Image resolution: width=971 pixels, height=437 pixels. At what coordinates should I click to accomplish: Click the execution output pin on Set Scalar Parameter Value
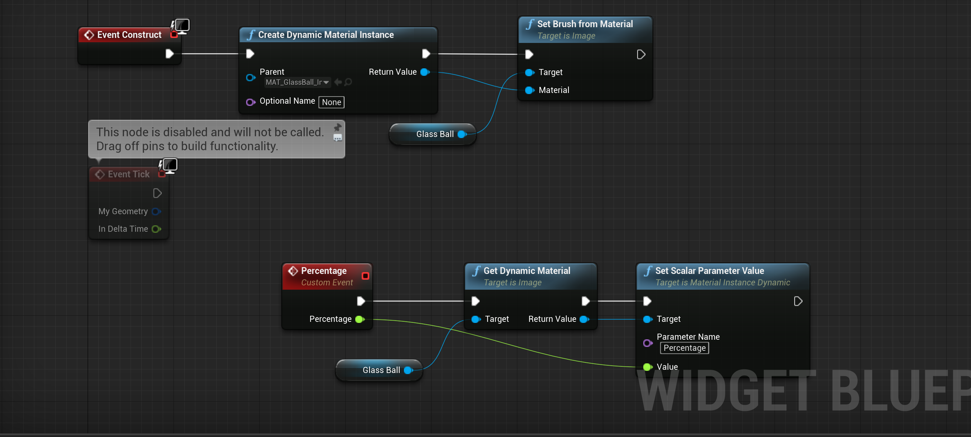pyautogui.click(x=798, y=301)
